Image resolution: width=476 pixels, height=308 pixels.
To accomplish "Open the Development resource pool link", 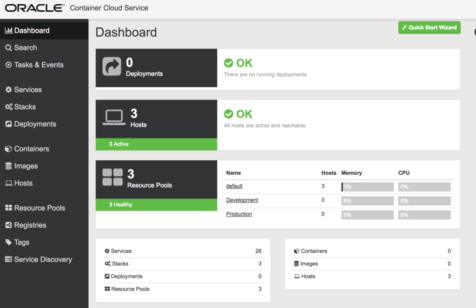I will coord(242,200).
